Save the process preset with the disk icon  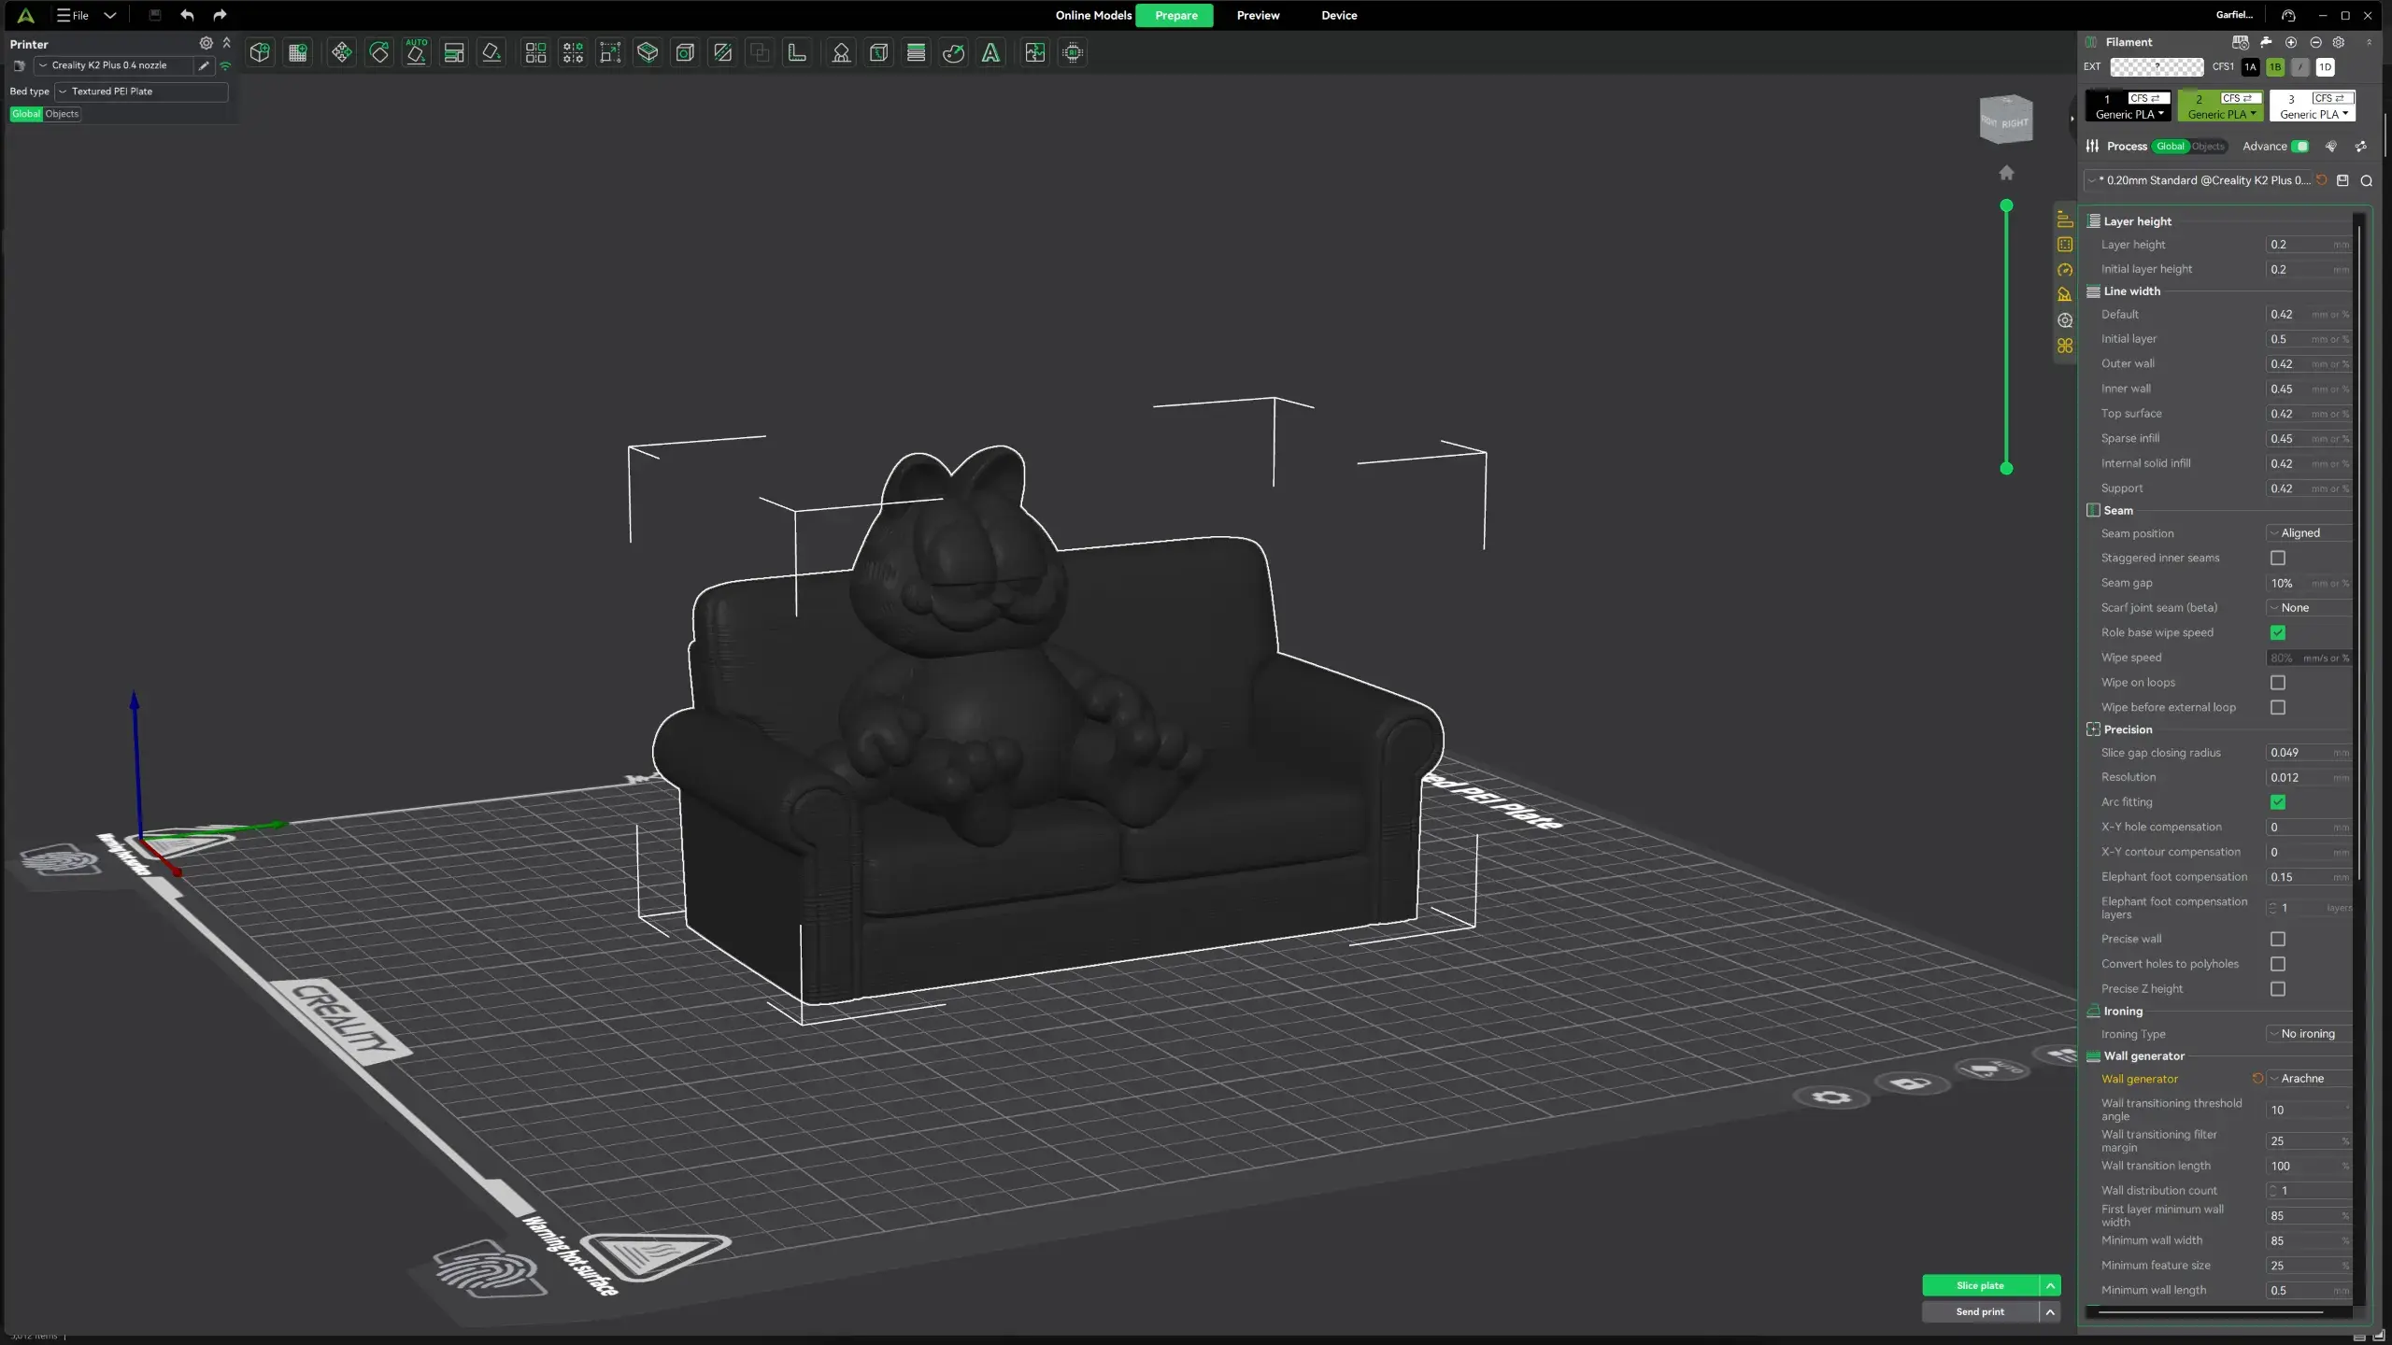[x=2342, y=180]
